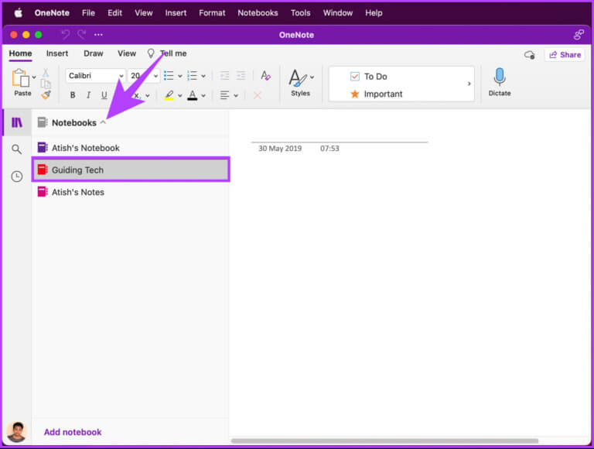Switch to the Insert ribbon tab
Viewport: 594px width, 449px height.
click(57, 53)
